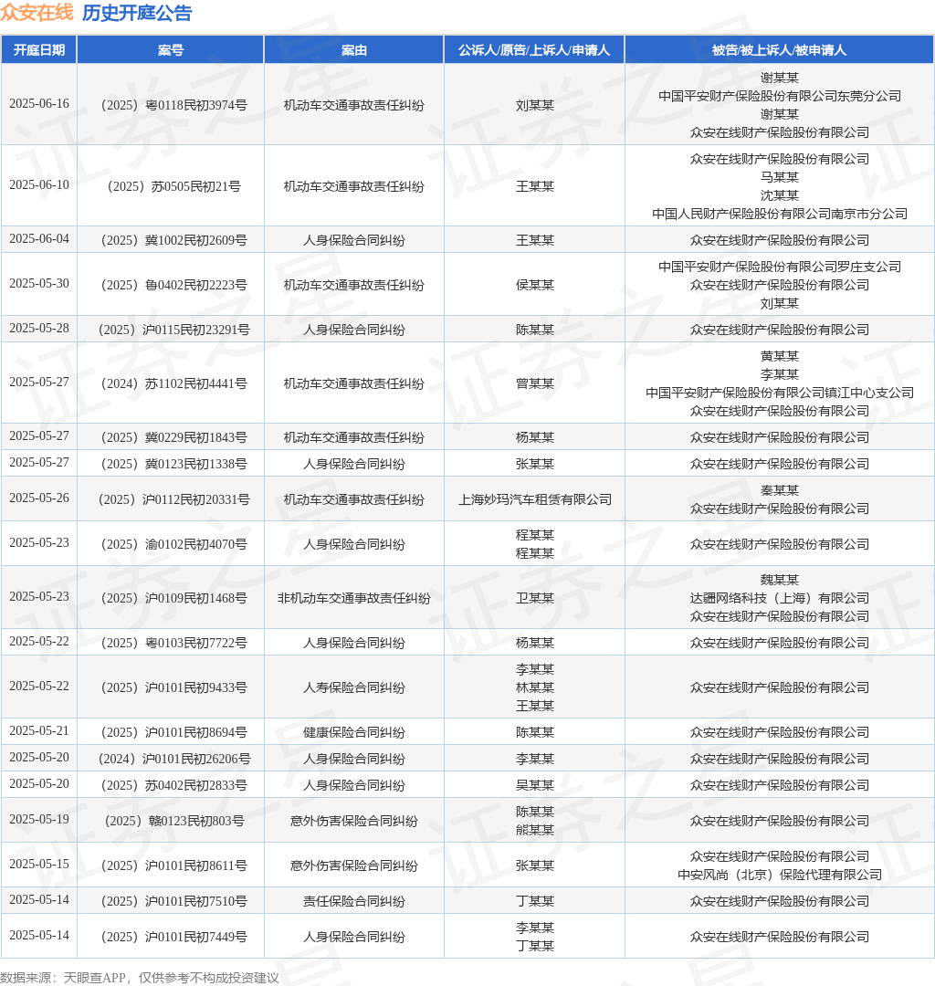
Task: Click date 2025-05-26
Action: pos(39,498)
